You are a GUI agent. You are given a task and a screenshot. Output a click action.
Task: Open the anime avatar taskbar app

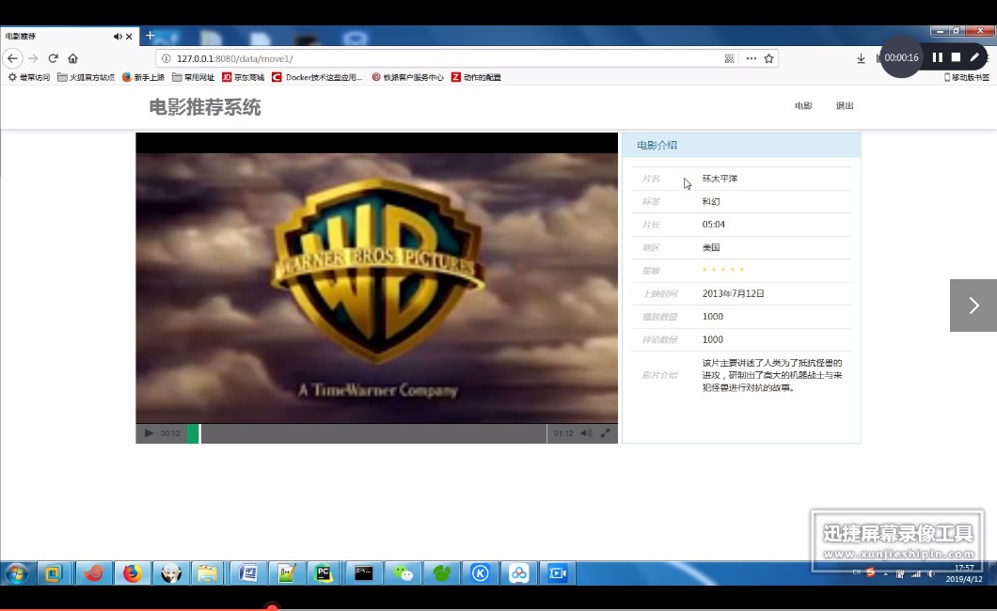click(x=170, y=573)
